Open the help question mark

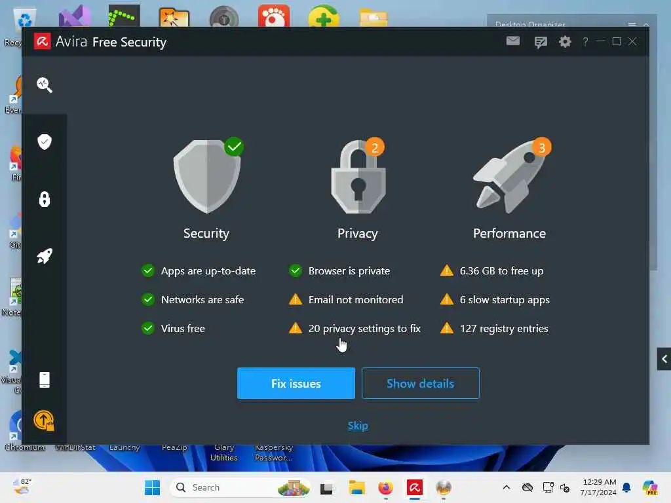585,41
